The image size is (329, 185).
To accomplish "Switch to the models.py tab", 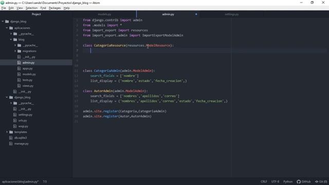I will click(x=104, y=14).
